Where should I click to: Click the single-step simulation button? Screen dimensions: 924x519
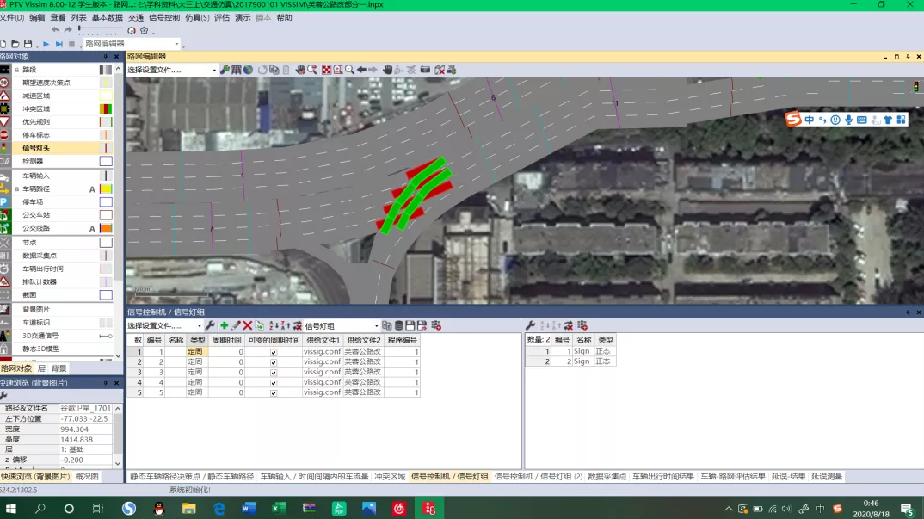[x=59, y=44]
